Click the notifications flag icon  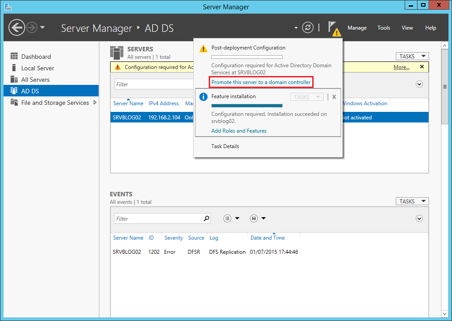[334, 28]
